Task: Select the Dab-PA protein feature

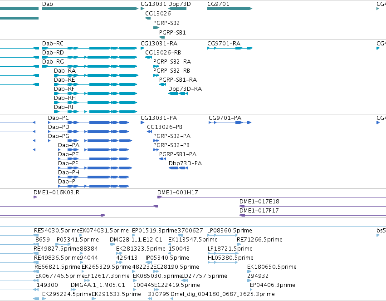Action: [93, 150]
